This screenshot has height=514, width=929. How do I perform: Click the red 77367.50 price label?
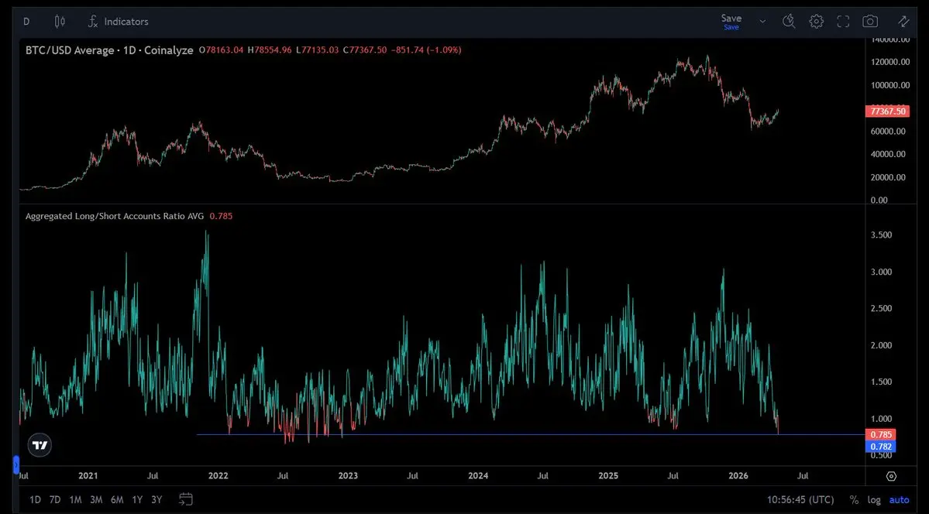[x=887, y=111]
